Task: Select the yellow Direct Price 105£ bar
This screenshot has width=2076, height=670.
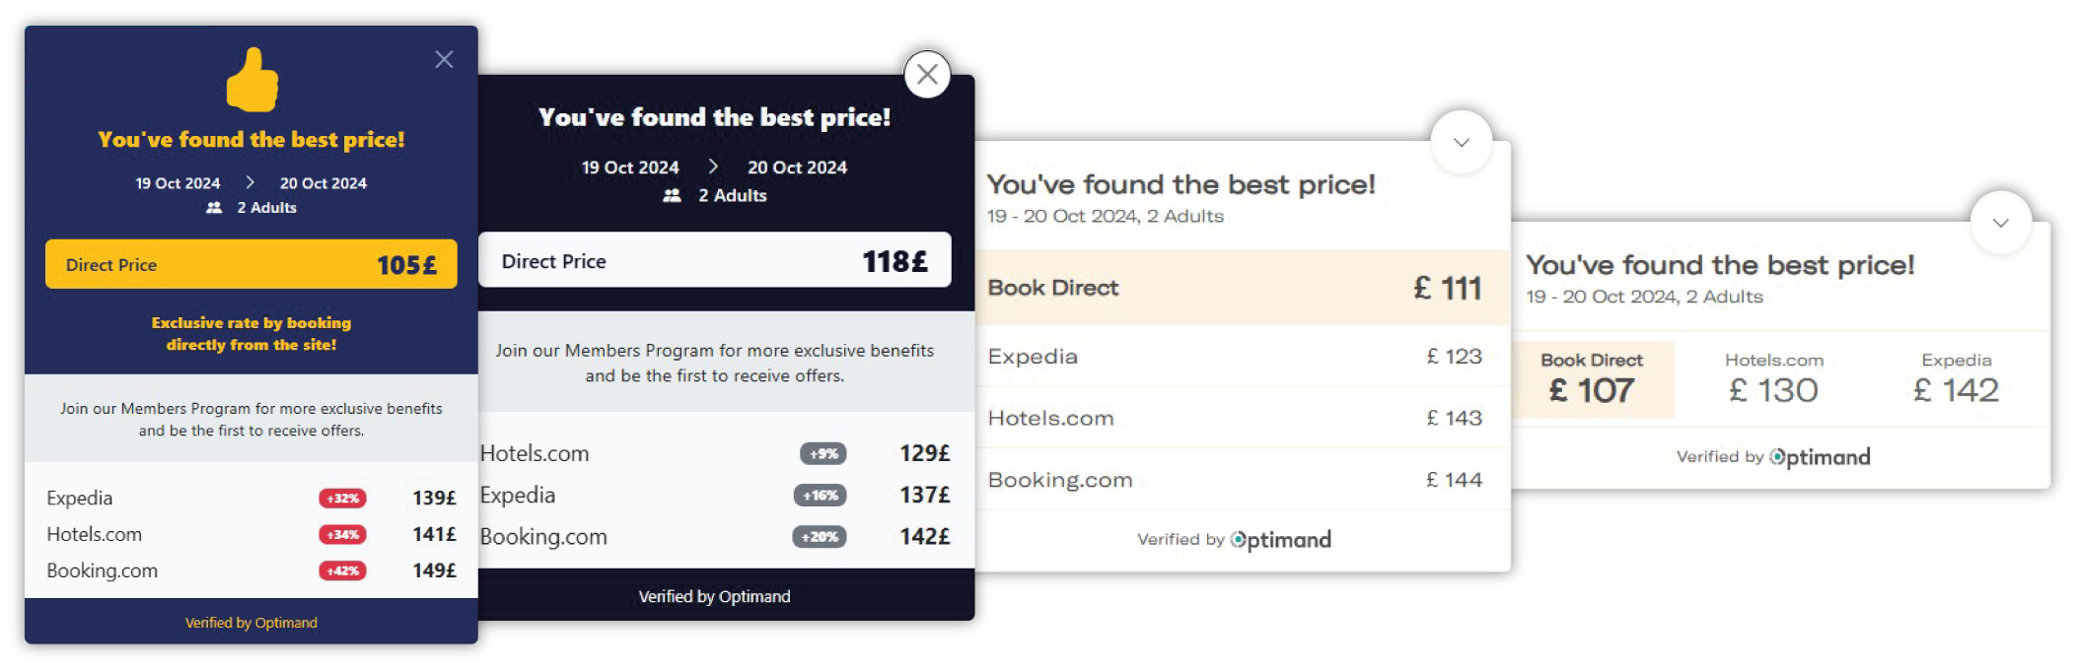Action: (x=251, y=264)
